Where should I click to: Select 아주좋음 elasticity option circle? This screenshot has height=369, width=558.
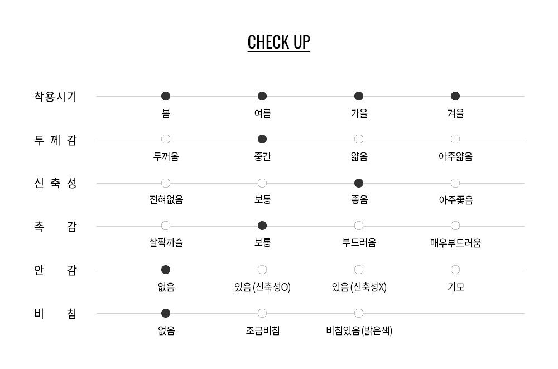coord(455,183)
